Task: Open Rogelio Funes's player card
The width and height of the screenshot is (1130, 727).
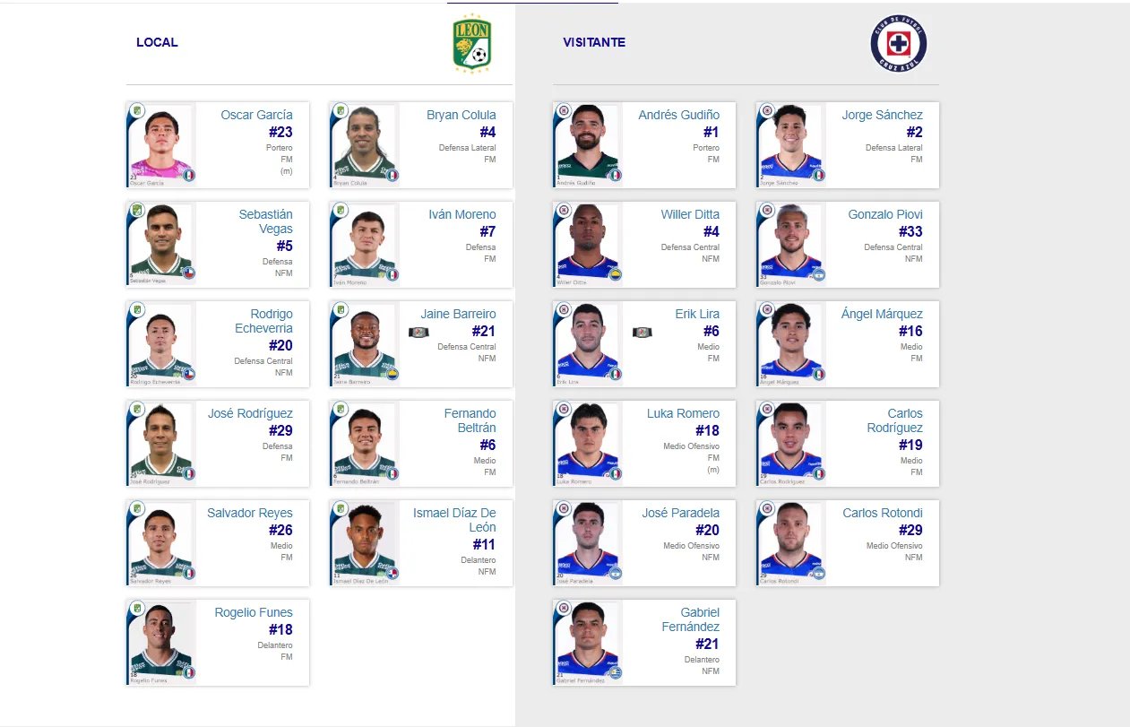Action: (x=217, y=642)
